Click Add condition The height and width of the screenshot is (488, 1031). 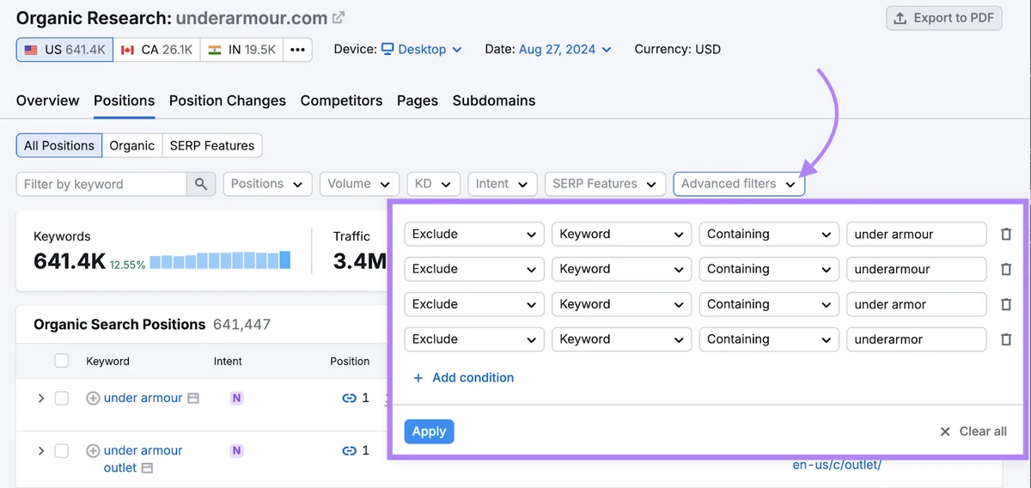click(x=463, y=377)
